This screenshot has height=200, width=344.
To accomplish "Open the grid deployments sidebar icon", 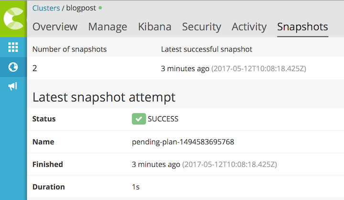I will [x=13, y=47].
